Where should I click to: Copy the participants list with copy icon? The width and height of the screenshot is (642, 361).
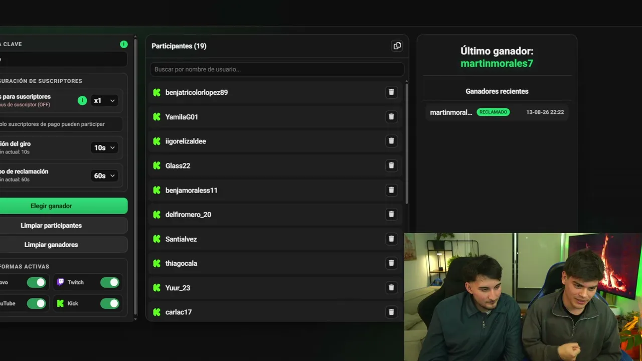397,46
